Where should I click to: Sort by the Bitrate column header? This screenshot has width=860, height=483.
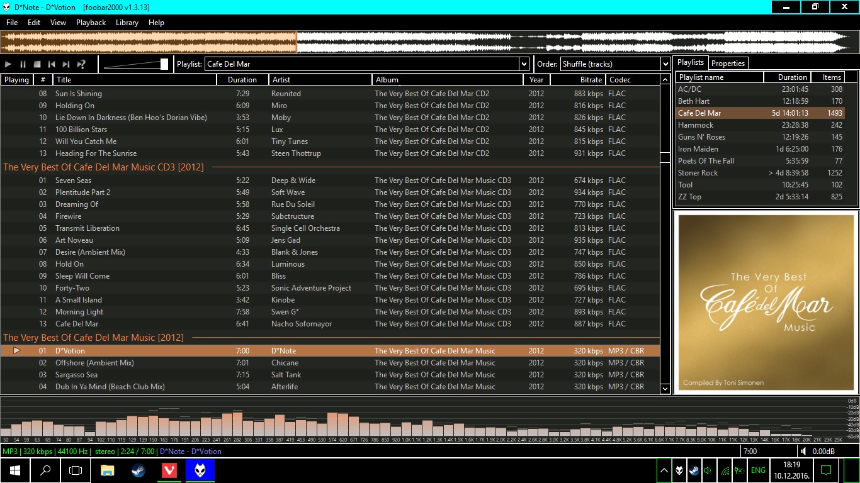pos(578,80)
